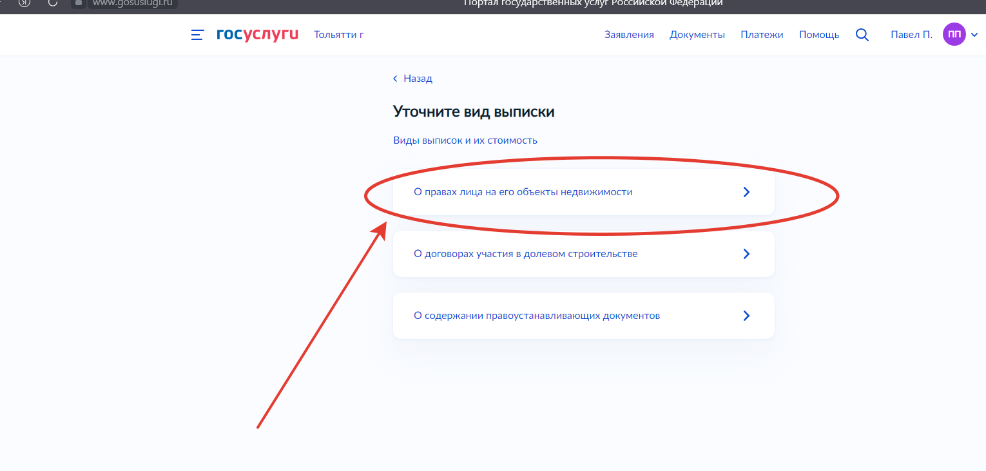Screen dimensions: 986x471
Task: Open the Павел П. account name
Action: tap(911, 35)
